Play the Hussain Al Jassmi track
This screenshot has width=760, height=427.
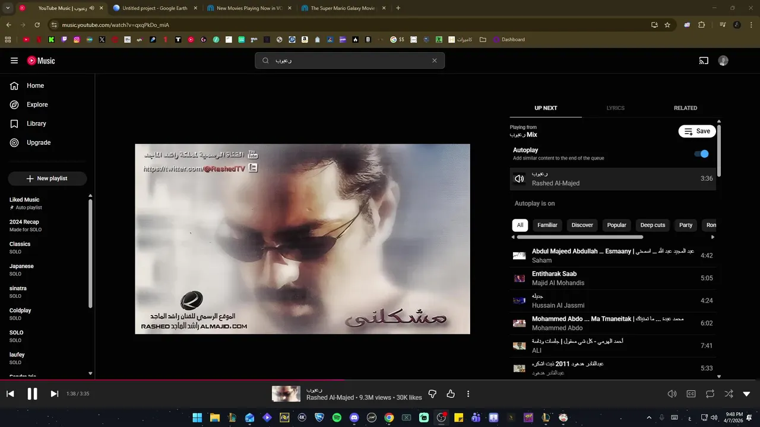pos(613,301)
